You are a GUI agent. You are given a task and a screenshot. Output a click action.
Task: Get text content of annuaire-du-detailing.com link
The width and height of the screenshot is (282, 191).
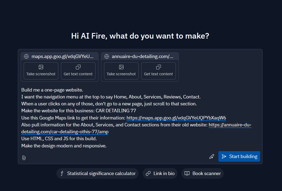[159, 71]
